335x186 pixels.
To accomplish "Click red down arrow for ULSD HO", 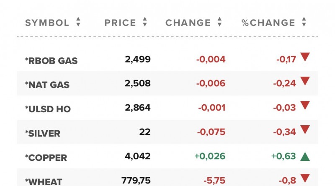I will click(x=305, y=106).
